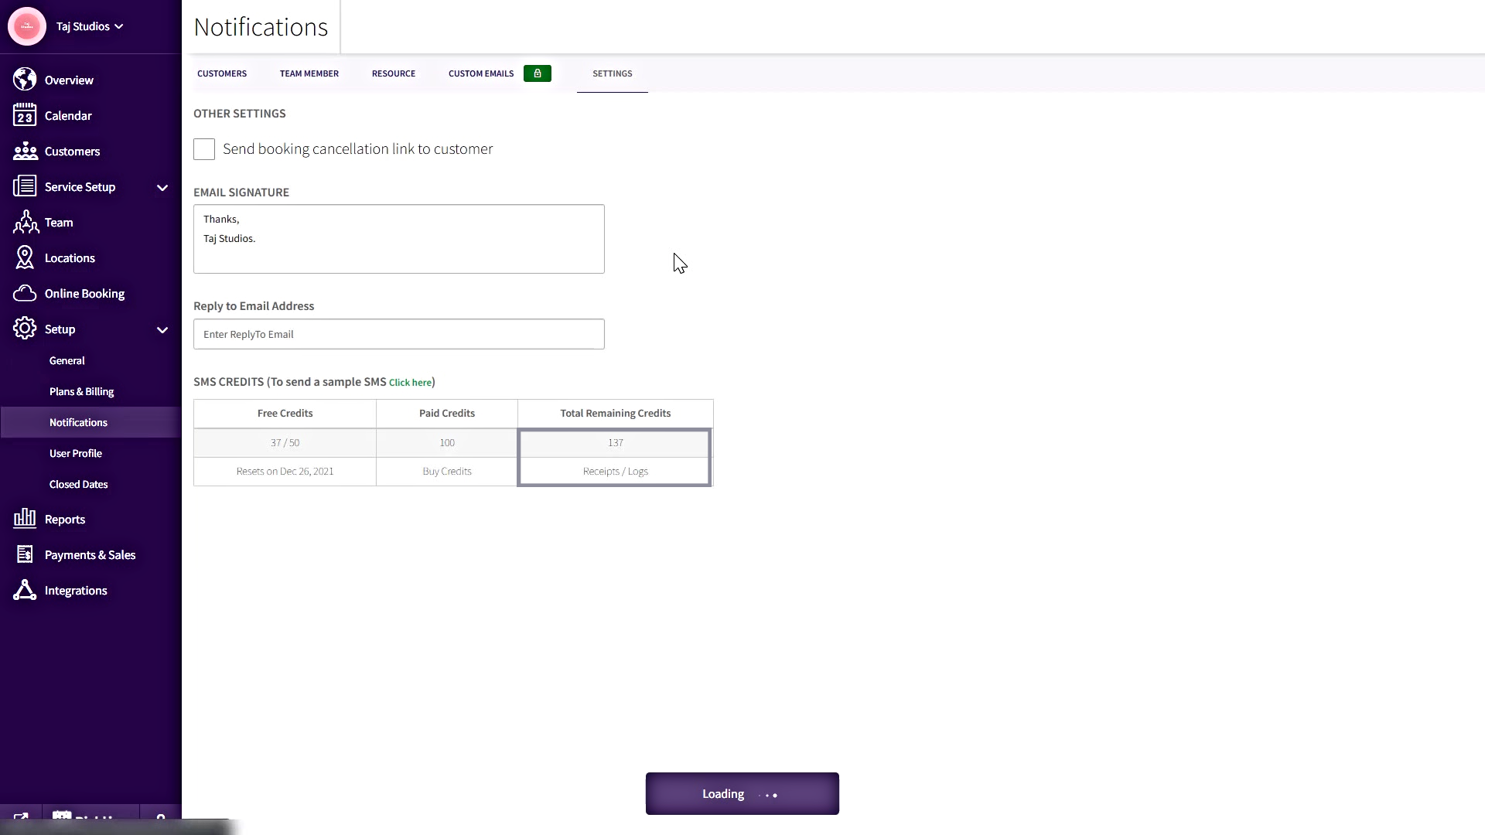Click the Reports bar-chart icon

[x=25, y=519]
